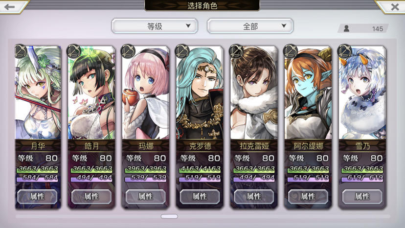Open the 等级 sort dropdown

(x=155, y=26)
